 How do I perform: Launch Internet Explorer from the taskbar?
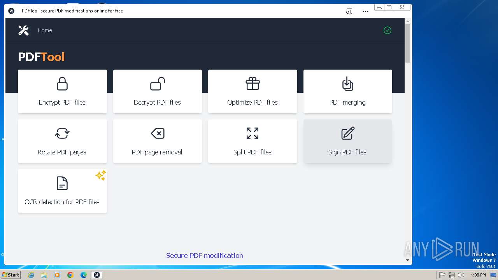pos(31,275)
